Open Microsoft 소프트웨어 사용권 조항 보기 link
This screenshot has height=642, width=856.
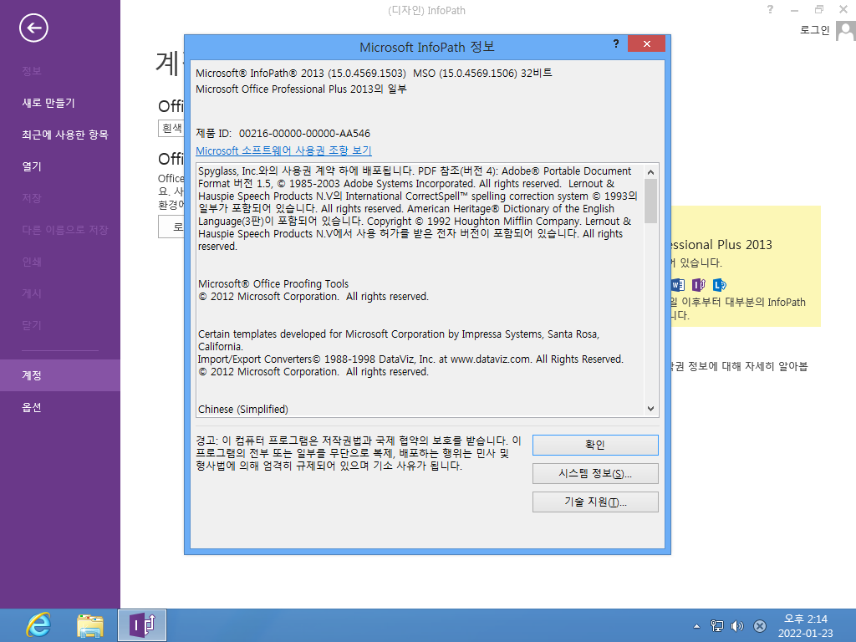[x=283, y=150]
